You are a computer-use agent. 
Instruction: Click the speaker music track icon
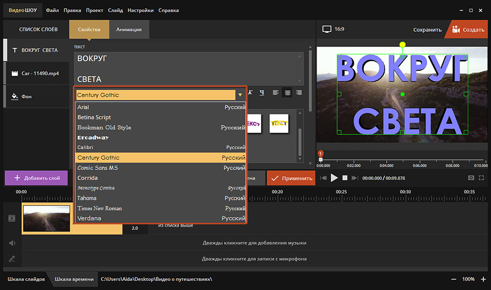pos(12,243)
